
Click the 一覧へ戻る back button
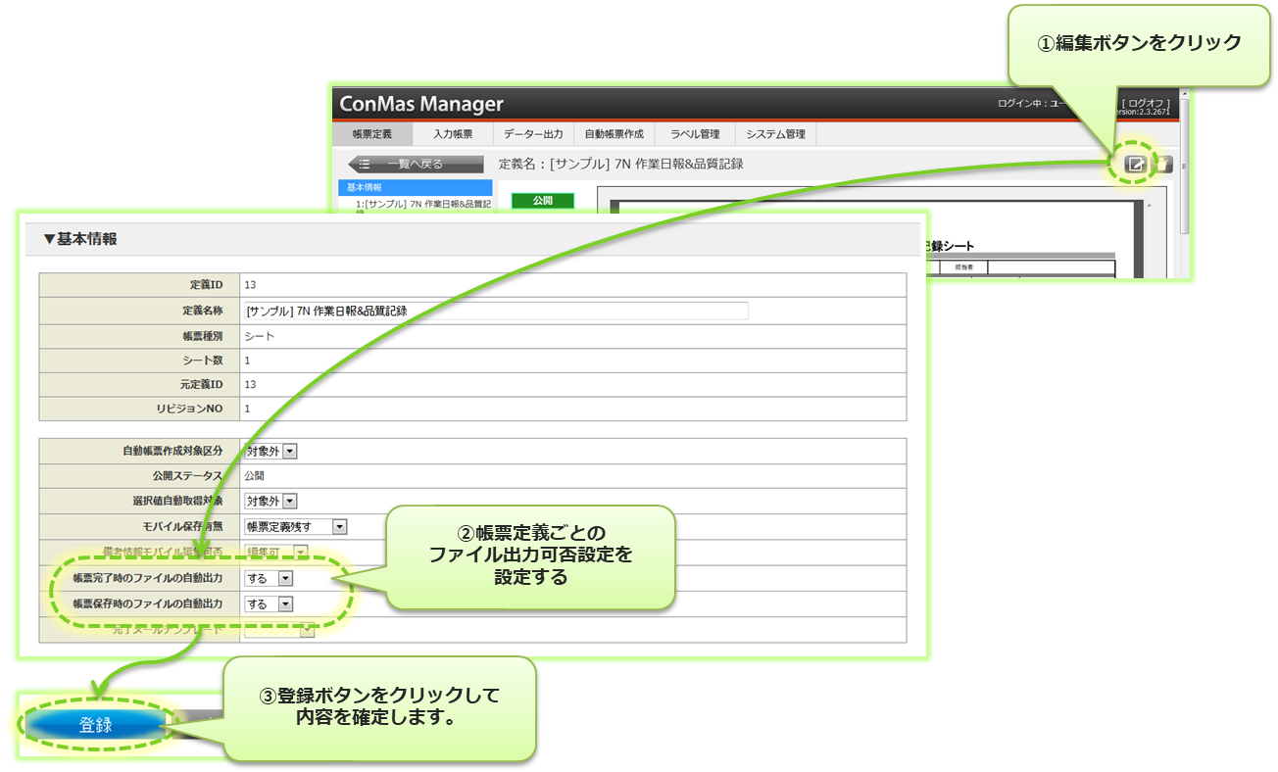(415, 165)
